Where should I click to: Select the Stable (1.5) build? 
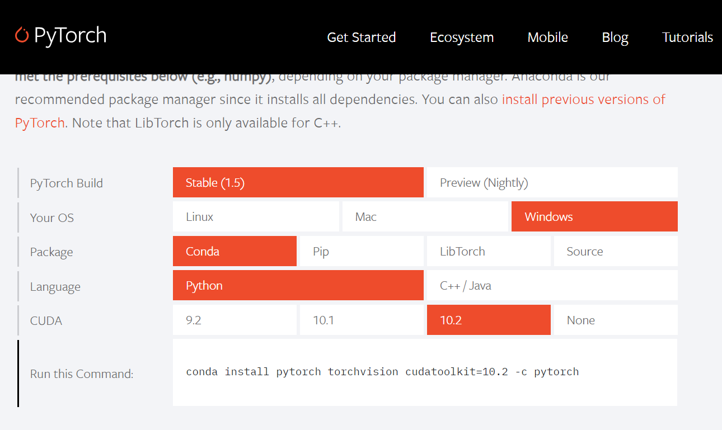[x=298, y=182]
